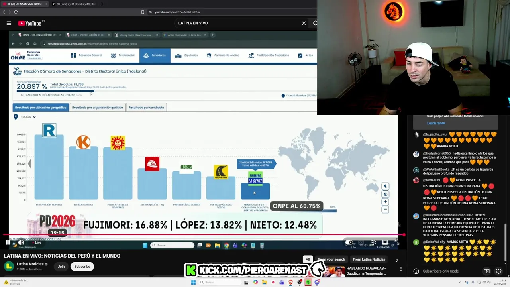Viewport: 510px width, 287px height.
Task: Pause the YouTube live video
Action: click(8, 242)
